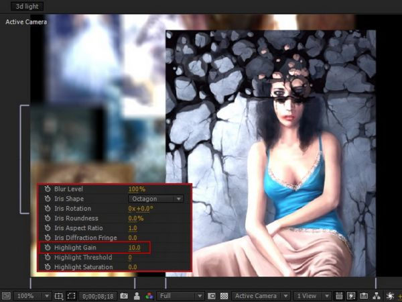402x302 pixels.
Task: Toggle region of interest icon
Action: [x=71, y=296]
